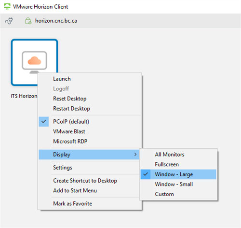Select Mark as Favorite
Viewport: 241px width, 228px height.
90,204
